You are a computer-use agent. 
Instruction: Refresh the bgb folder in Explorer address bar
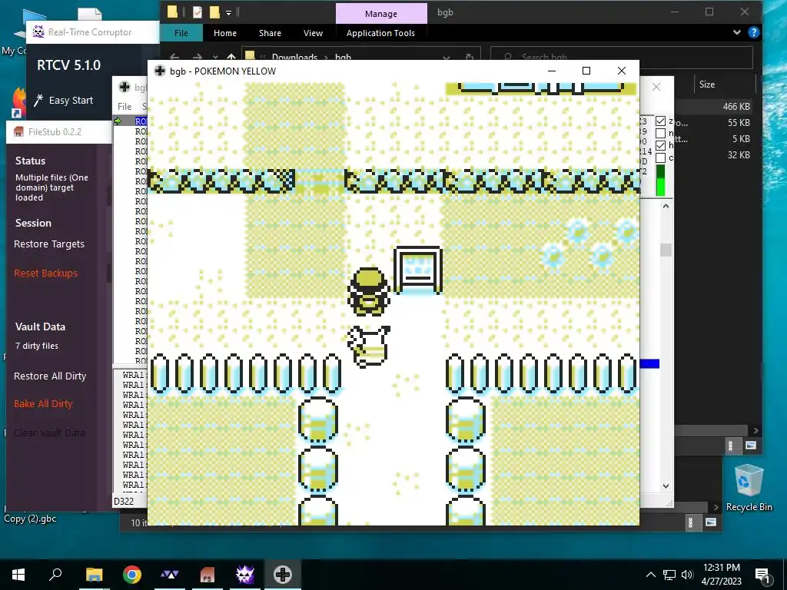point(470,57)
